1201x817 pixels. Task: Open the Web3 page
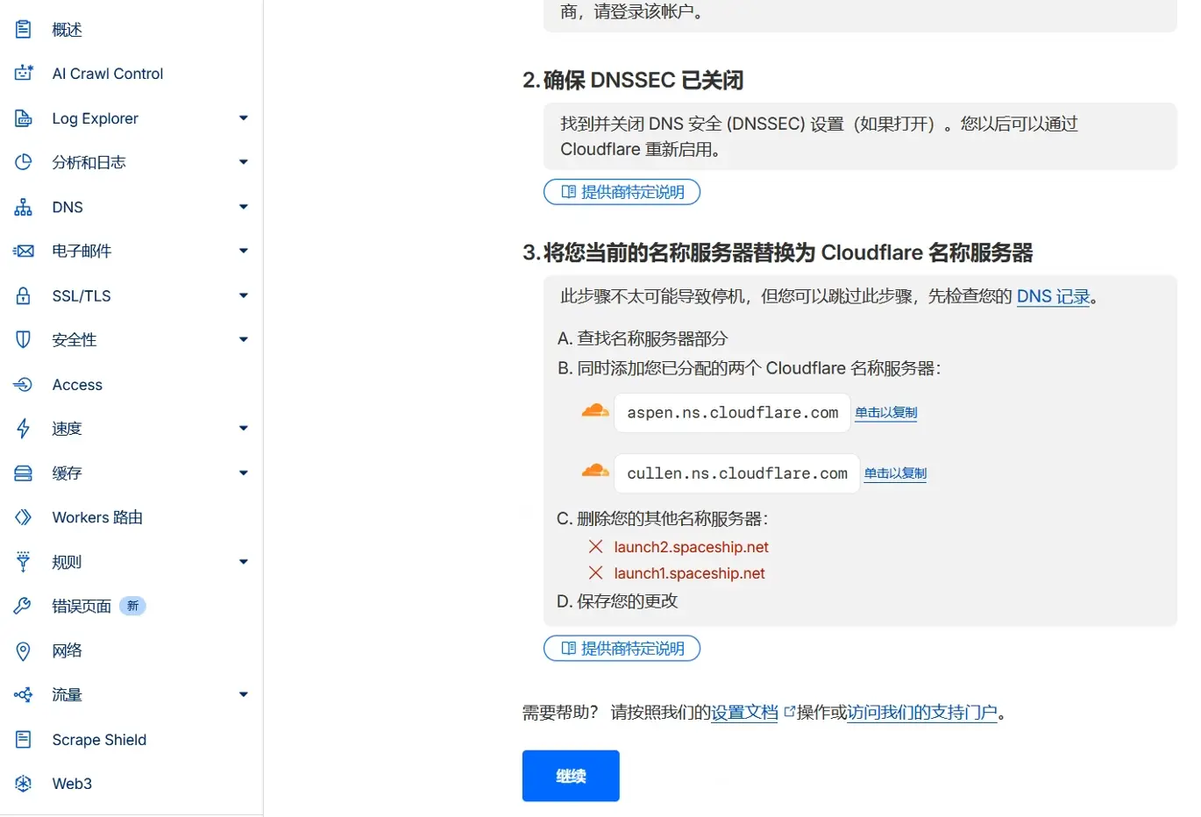click(72, 784)
